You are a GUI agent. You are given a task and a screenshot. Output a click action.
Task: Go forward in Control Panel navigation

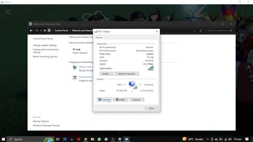tap(36, 30)
